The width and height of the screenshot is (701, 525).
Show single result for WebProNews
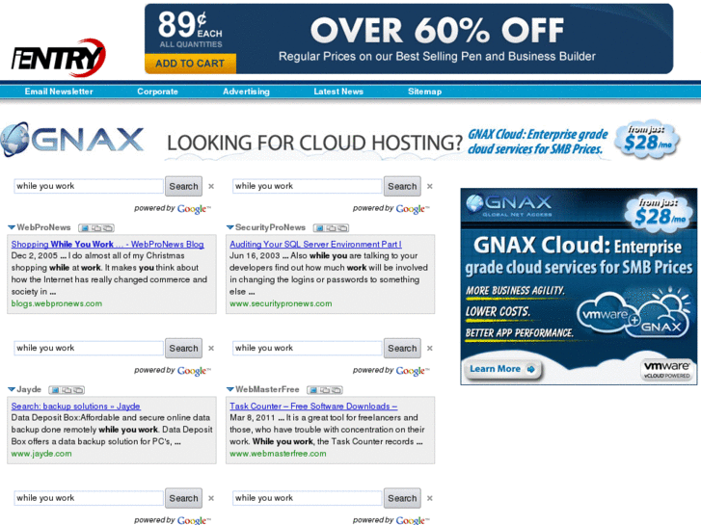(x=85, y=228)
